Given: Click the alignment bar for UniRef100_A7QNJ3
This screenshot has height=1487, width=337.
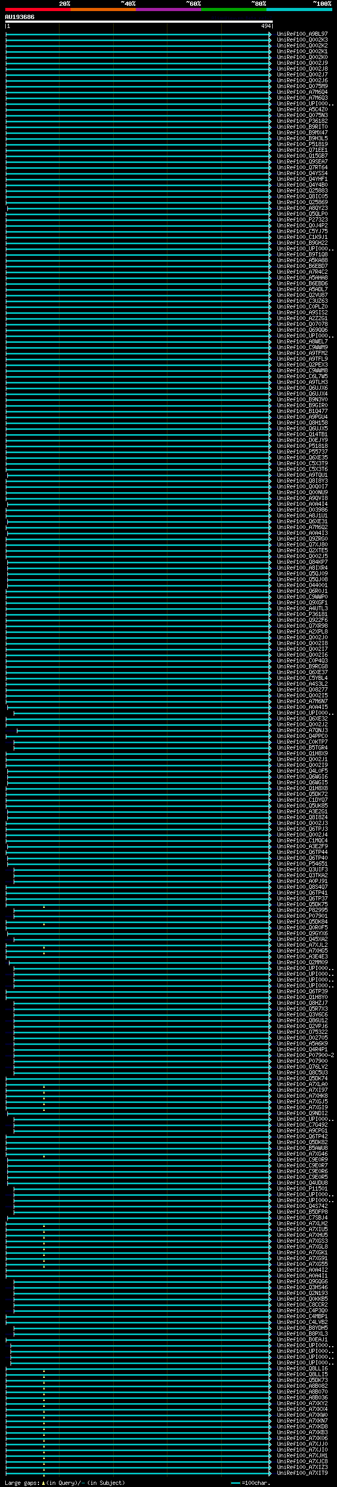Looking at the screenshot, I should [x=144, y=731].
